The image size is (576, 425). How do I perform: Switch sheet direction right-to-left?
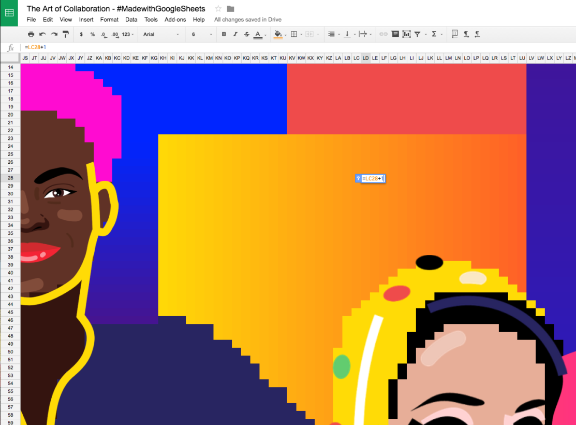(x=455, y=34)
